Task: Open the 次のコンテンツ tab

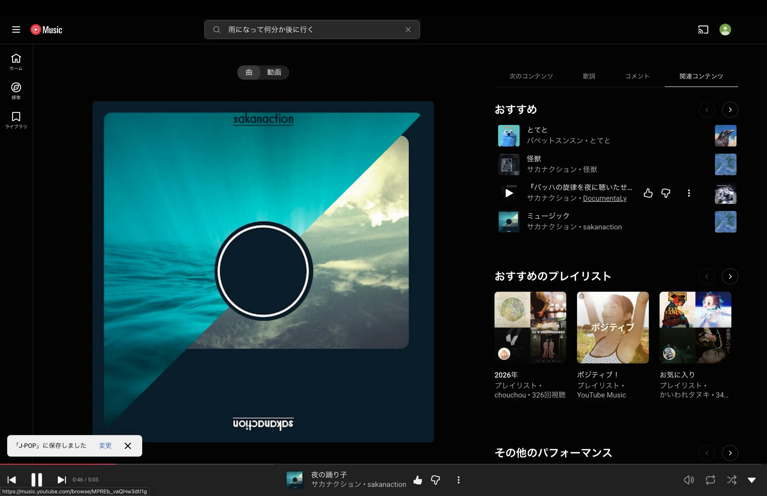Action: click(531, 76)
